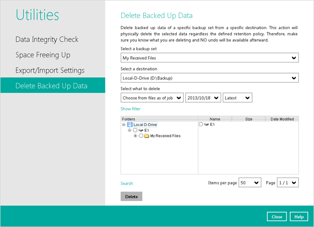Collapse the Local-D-Drive tree node
314x227 pixels.
[124, 125]
